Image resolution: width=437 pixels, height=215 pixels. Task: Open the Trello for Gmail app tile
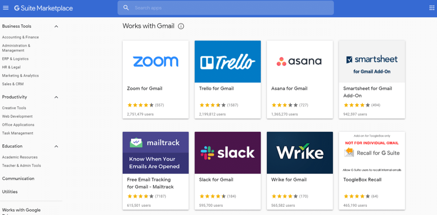click(x=228, y=79)
